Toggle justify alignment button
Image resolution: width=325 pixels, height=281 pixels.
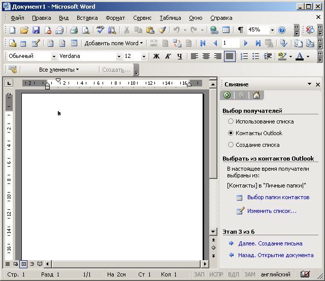click(x=230, y=56)
